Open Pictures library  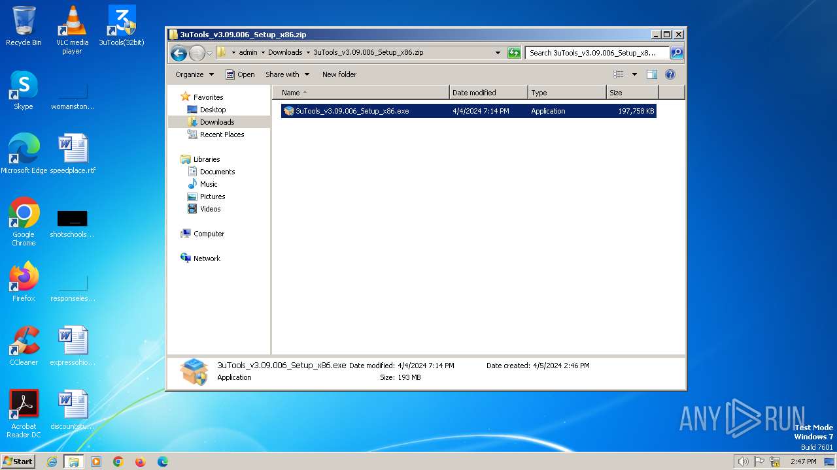tap(213, 196)
